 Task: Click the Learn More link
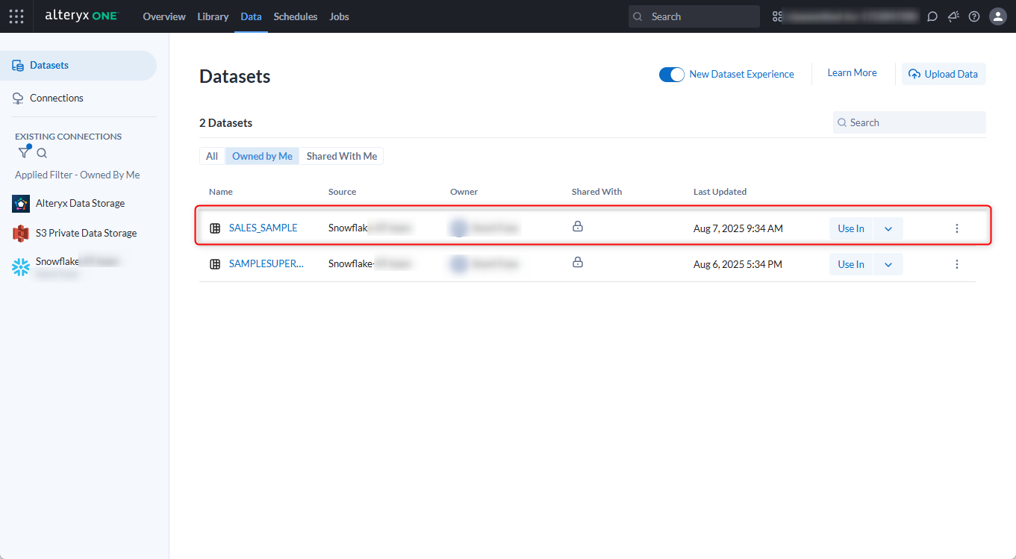pyautogui.click(x=853, y=73)
